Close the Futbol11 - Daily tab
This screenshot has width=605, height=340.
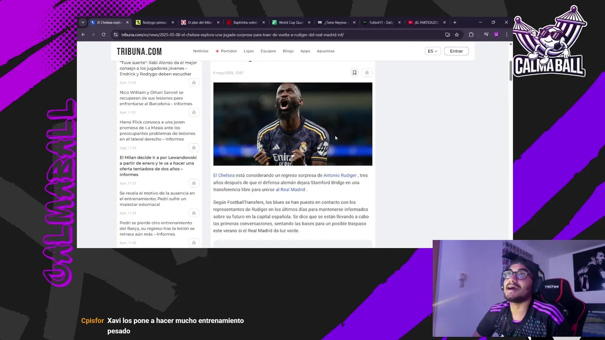[x=399, y=22]
